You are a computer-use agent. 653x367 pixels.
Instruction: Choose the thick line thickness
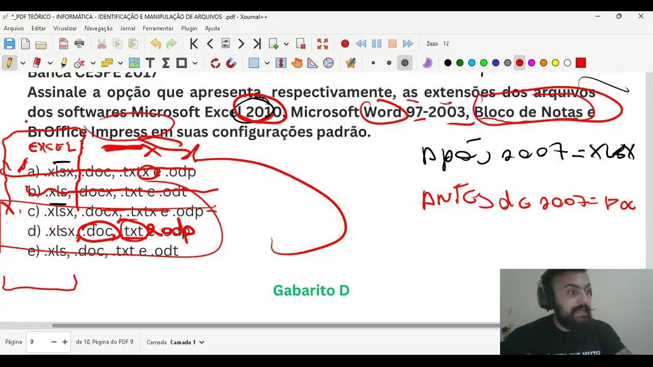point(405,63)
